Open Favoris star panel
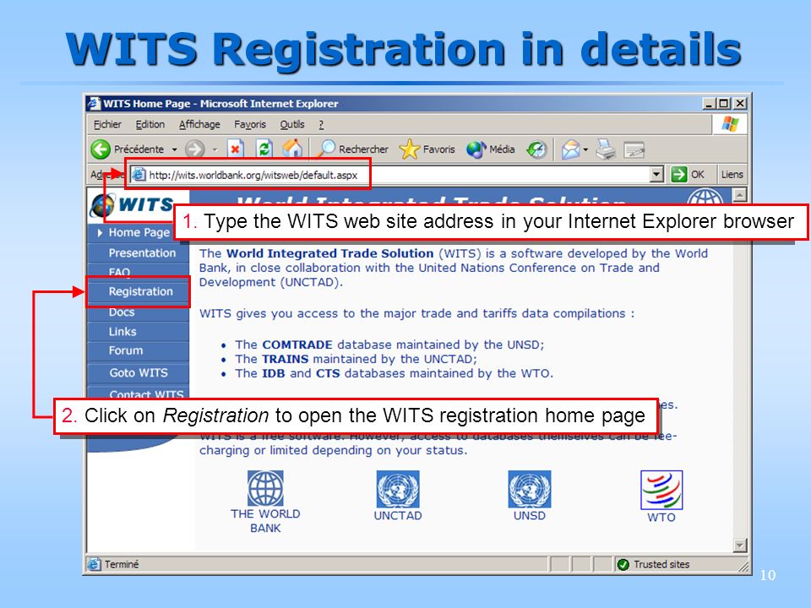 pyautogui.click(x=427, y=149)
